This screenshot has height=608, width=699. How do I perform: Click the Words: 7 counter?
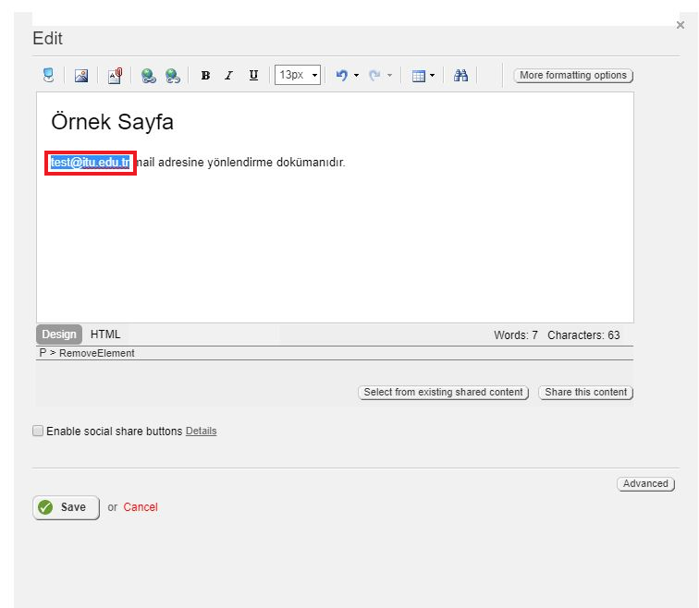(x=516, y=335)
